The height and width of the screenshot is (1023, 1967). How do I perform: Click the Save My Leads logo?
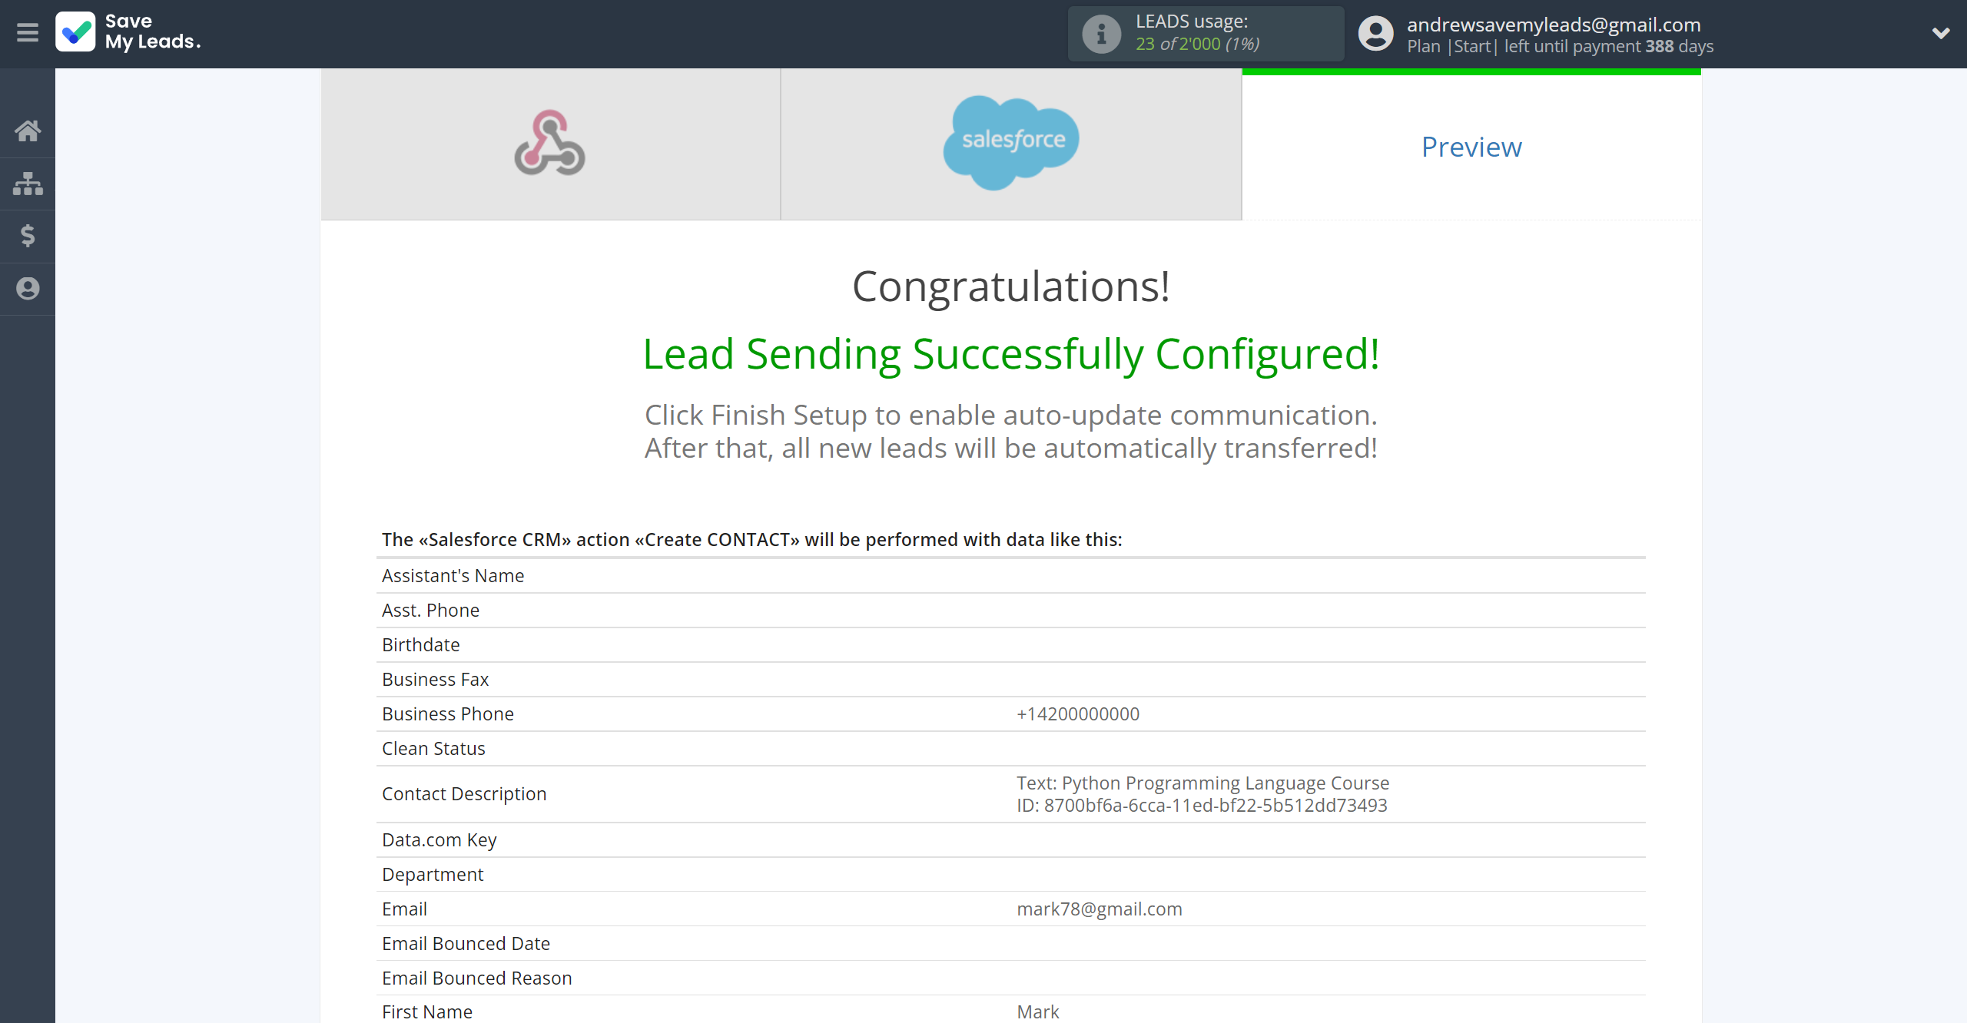point(128,32)
